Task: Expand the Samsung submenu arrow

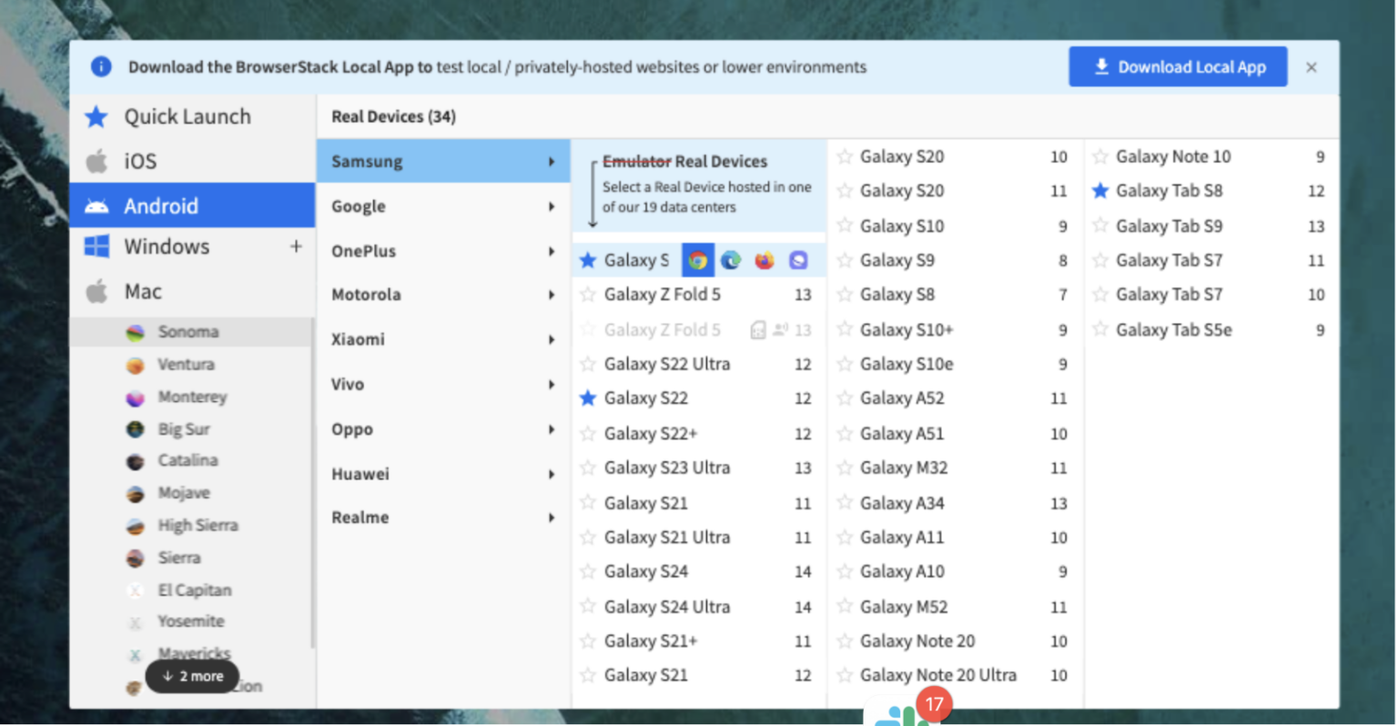Action: point(552,162)
